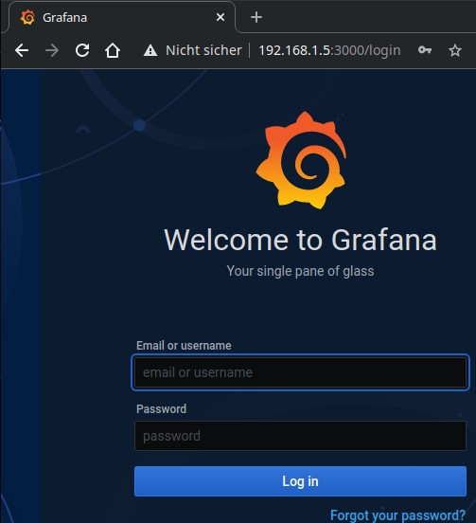476x523 pixels.
Task: Click the "Email or username" field label
Action: pyautogui.click(x=184, y=346)
